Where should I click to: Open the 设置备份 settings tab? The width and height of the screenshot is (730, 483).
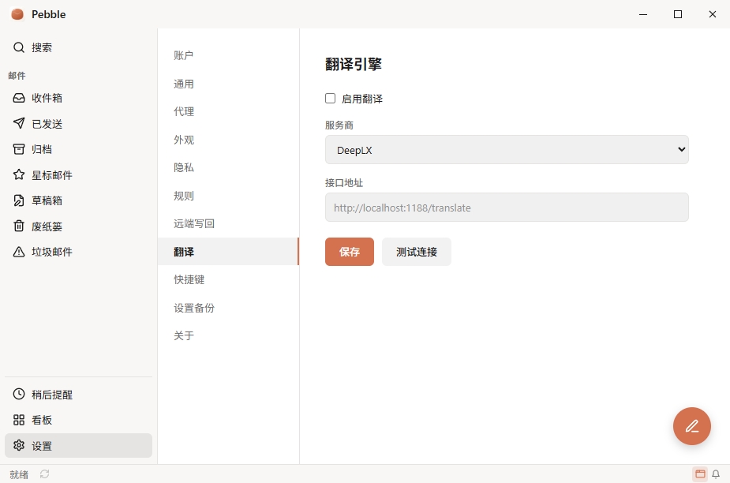228,308
